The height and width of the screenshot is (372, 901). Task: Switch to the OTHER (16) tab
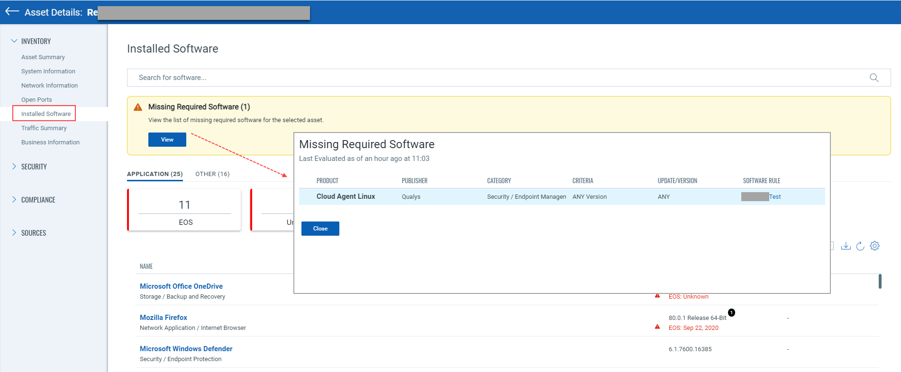click(212, 174)
